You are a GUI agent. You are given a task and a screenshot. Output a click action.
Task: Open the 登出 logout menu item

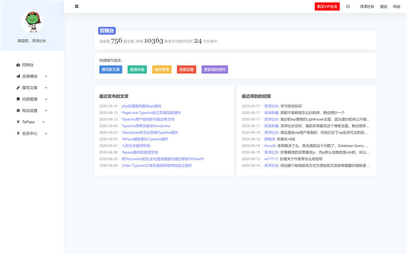coord(384,6)
